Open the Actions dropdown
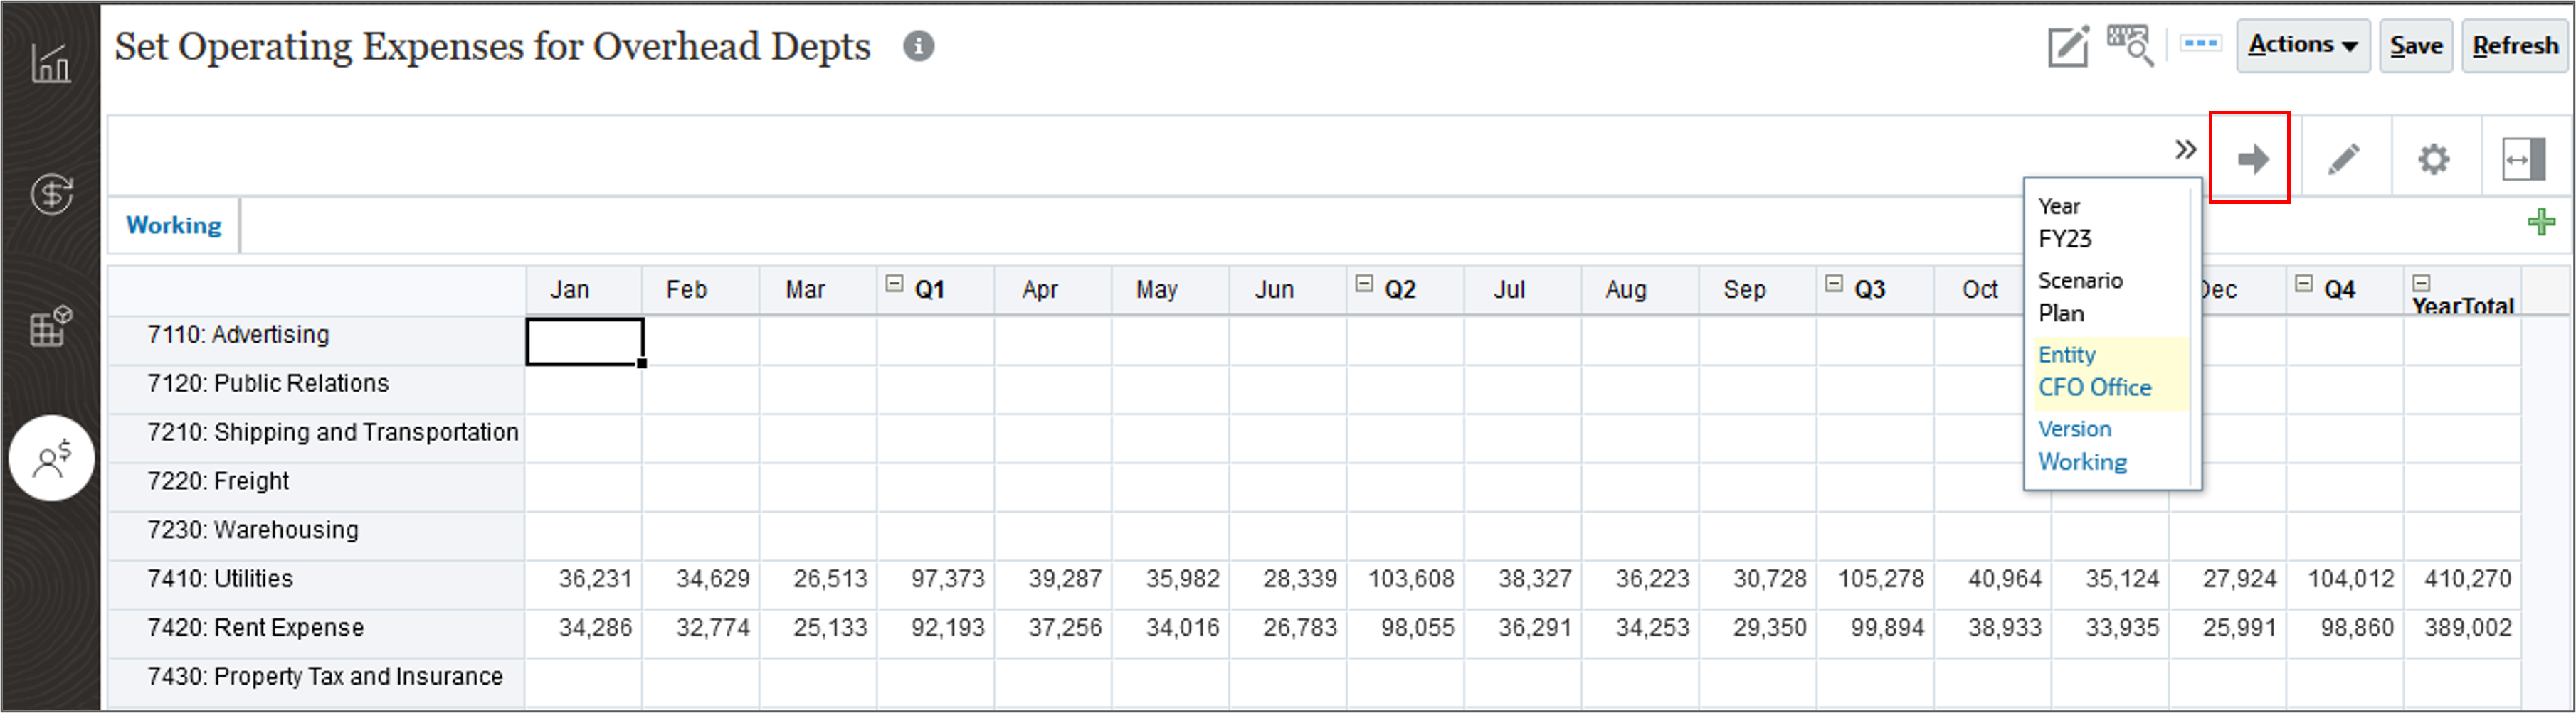The height and width of the screenshot is (713, 2576). 2302,44
